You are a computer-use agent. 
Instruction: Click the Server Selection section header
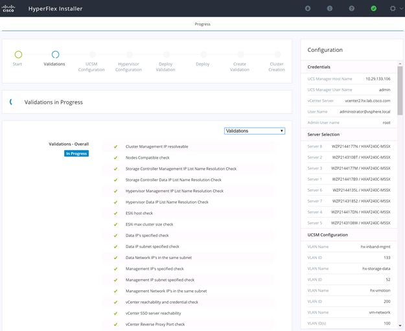323,134
